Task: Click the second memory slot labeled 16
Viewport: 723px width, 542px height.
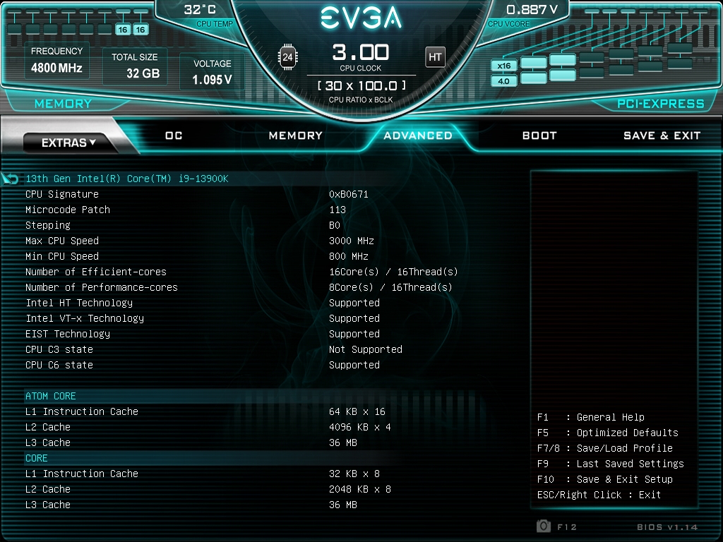Action: point(141,30)
